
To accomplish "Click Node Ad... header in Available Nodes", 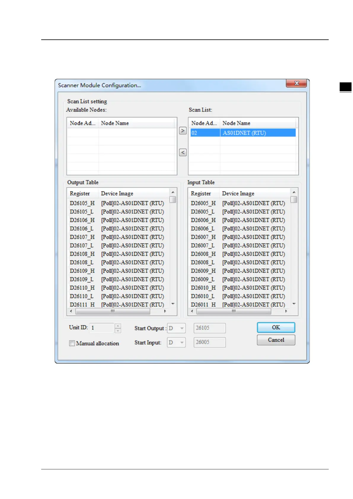I will (x=83, y=123).
